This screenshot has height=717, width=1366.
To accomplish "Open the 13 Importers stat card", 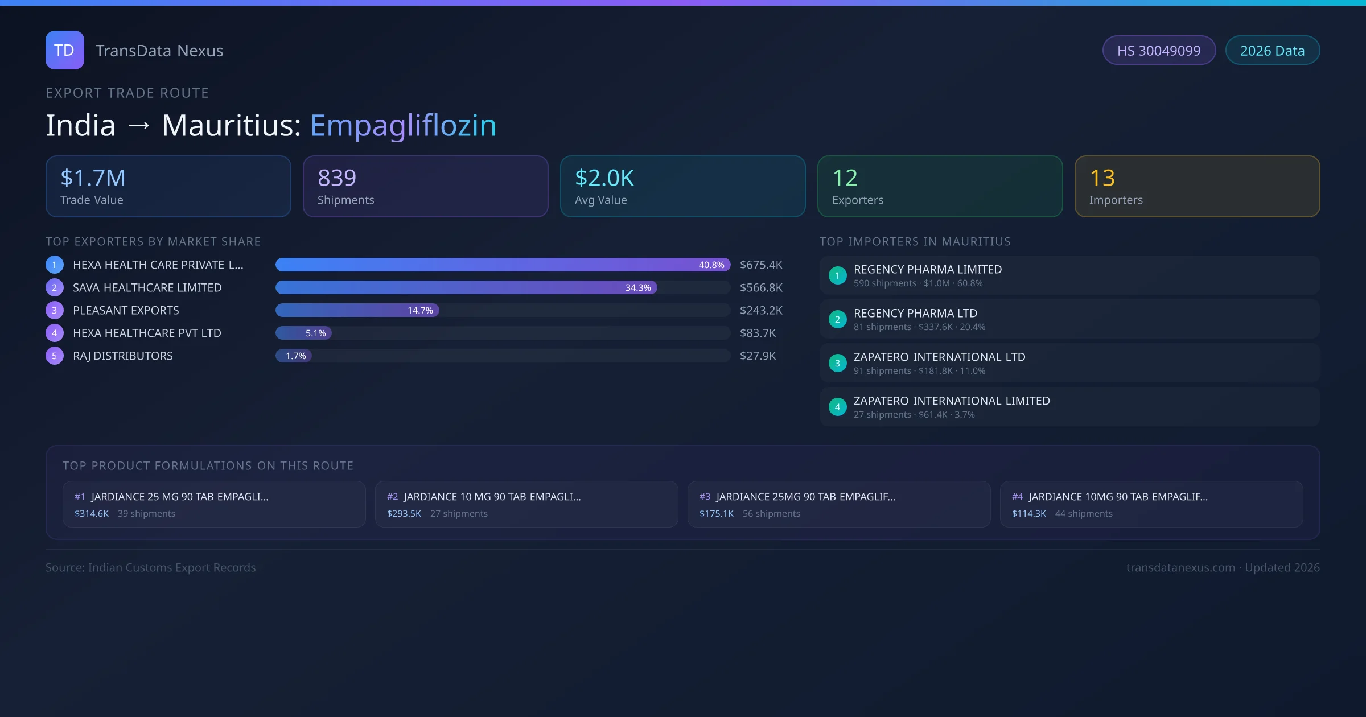I will pos(1197,187).
